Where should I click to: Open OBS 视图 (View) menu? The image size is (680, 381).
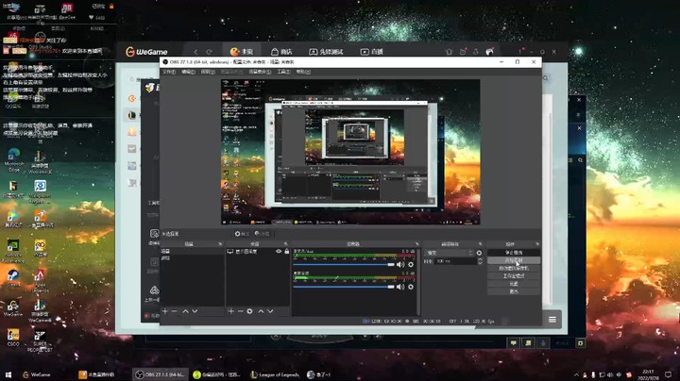pyautogui.click(x=208, y=72)
